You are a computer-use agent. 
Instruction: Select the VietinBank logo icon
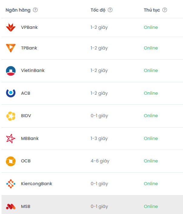pyautogui.click(x=11, y=70)
